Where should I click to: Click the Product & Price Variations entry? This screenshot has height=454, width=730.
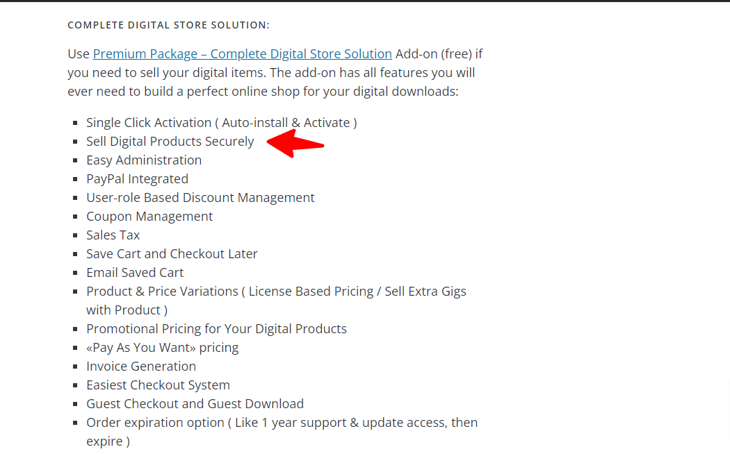[276, 301]
